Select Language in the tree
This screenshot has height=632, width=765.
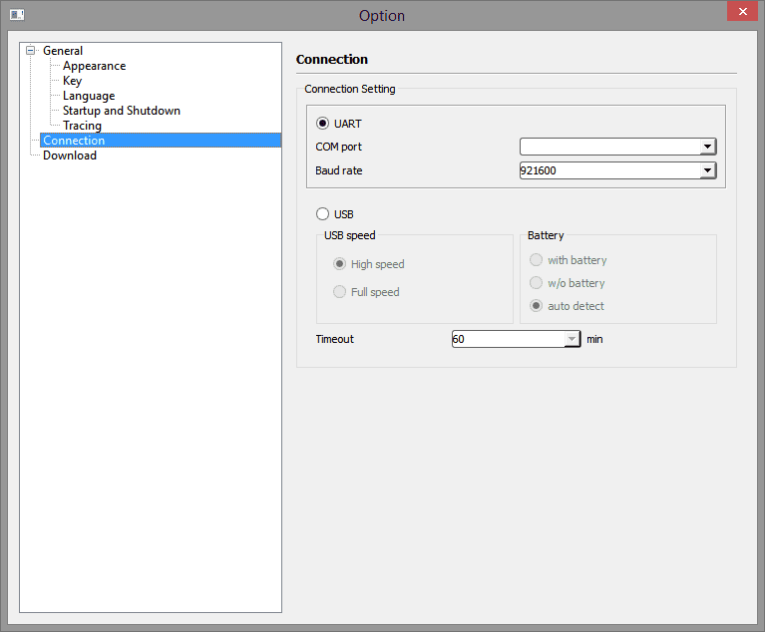(x=89, y=96)
